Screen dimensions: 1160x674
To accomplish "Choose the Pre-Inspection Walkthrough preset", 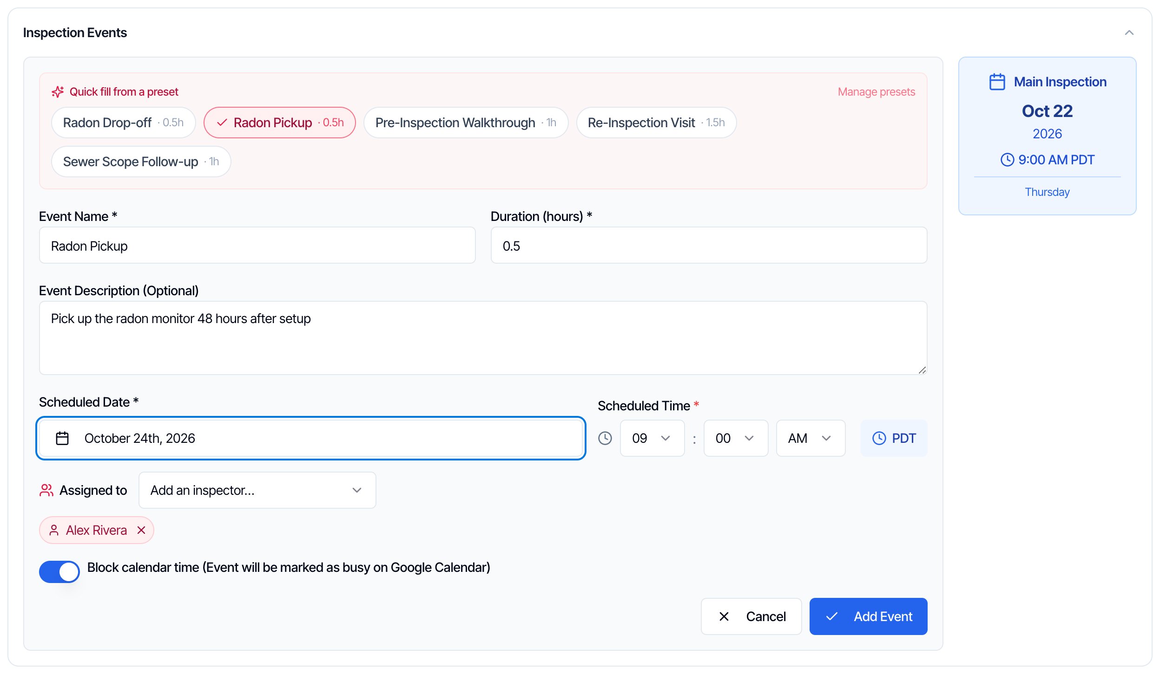I will tap(466, 123).
